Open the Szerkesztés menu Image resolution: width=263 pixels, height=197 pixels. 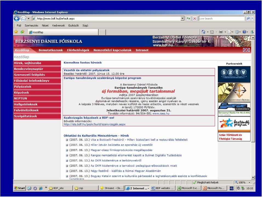click(31, 25)
